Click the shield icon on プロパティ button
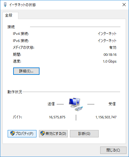The width and height of the screenshot is (129, 157). point(13,133)
